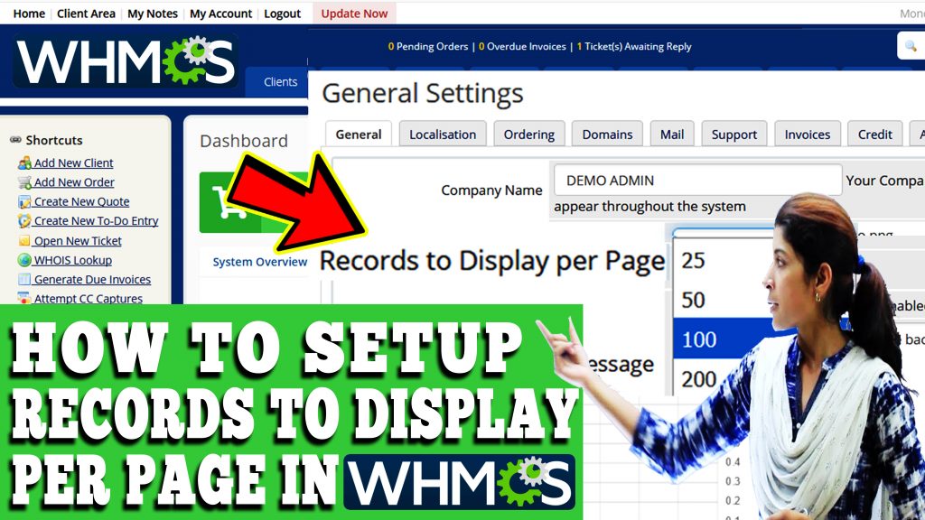
Task: Click the Shortcuts panel header icon
Action: (16, 140)
